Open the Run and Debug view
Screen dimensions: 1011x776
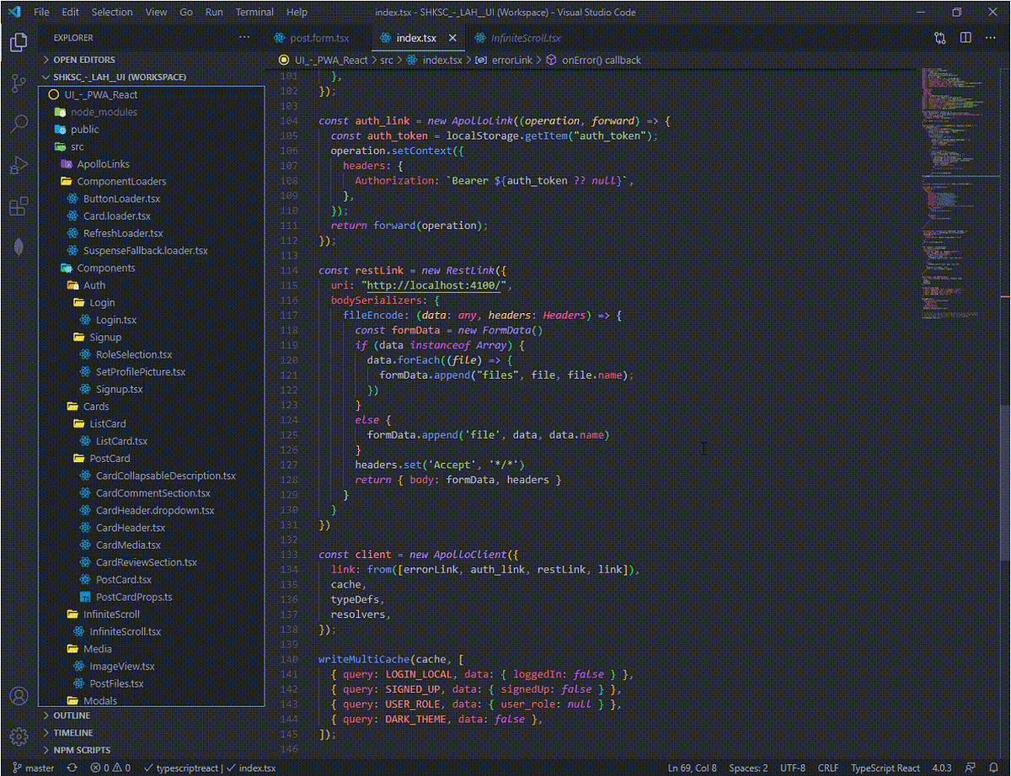click(19, 165)
